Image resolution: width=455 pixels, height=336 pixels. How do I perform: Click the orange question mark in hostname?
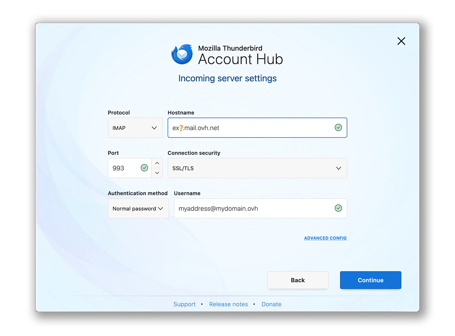click(x=181, y=128)
